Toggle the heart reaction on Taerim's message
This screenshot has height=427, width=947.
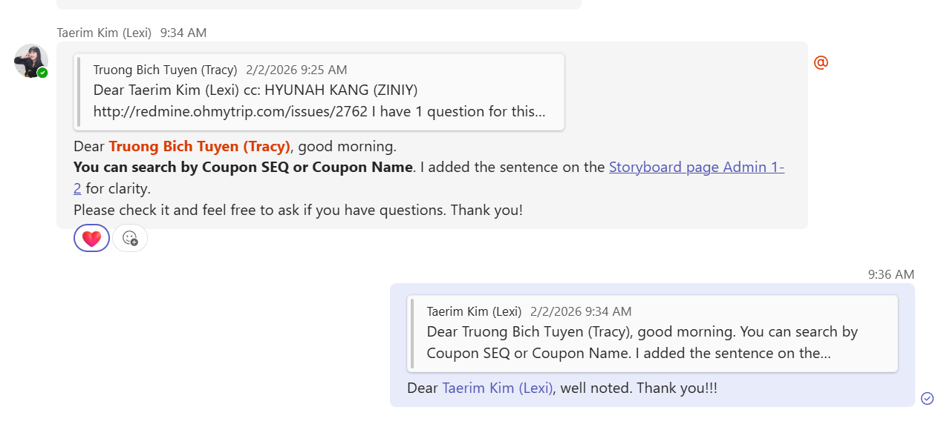[91, 239]
